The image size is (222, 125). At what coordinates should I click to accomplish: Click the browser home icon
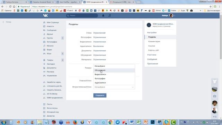pos(14,7)
